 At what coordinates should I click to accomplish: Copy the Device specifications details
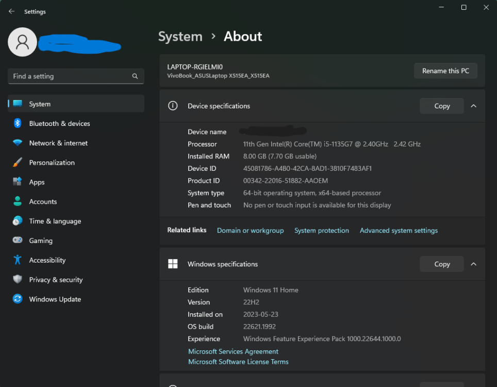441,105
